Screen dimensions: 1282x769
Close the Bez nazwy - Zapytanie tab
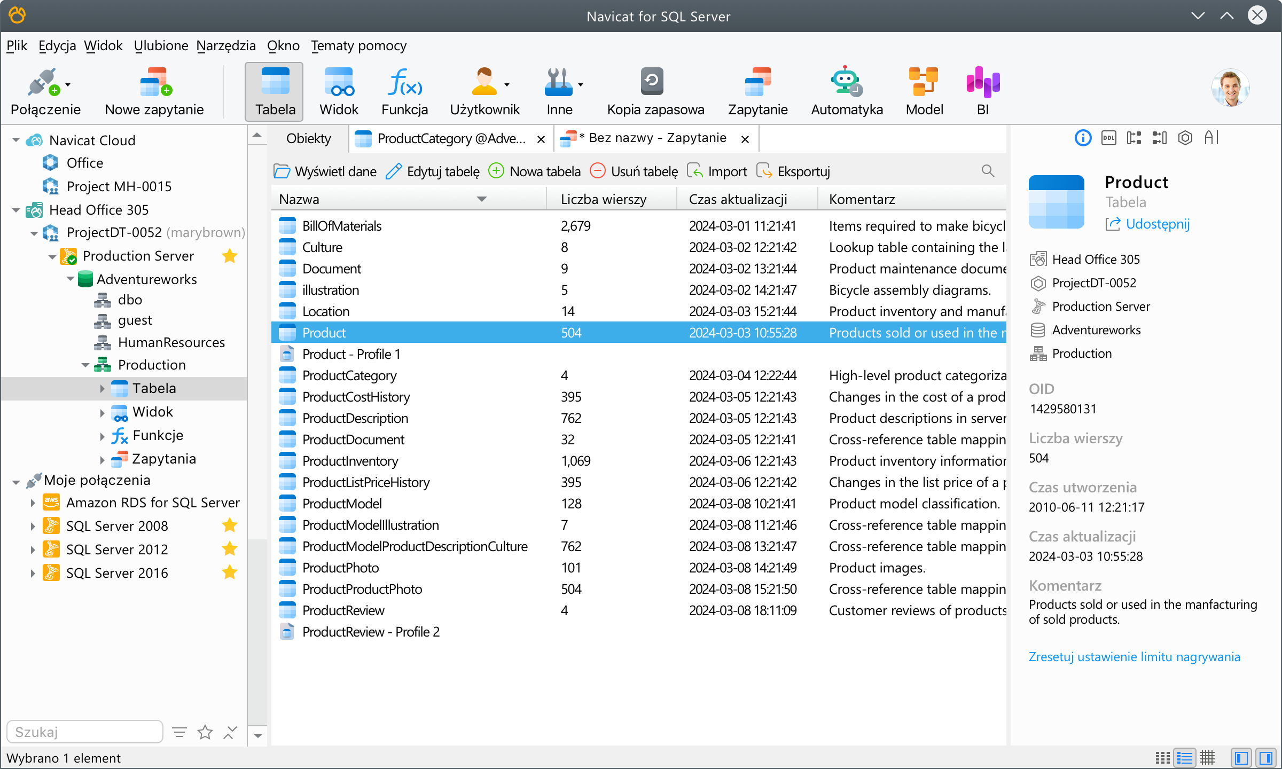pos(745,139)
